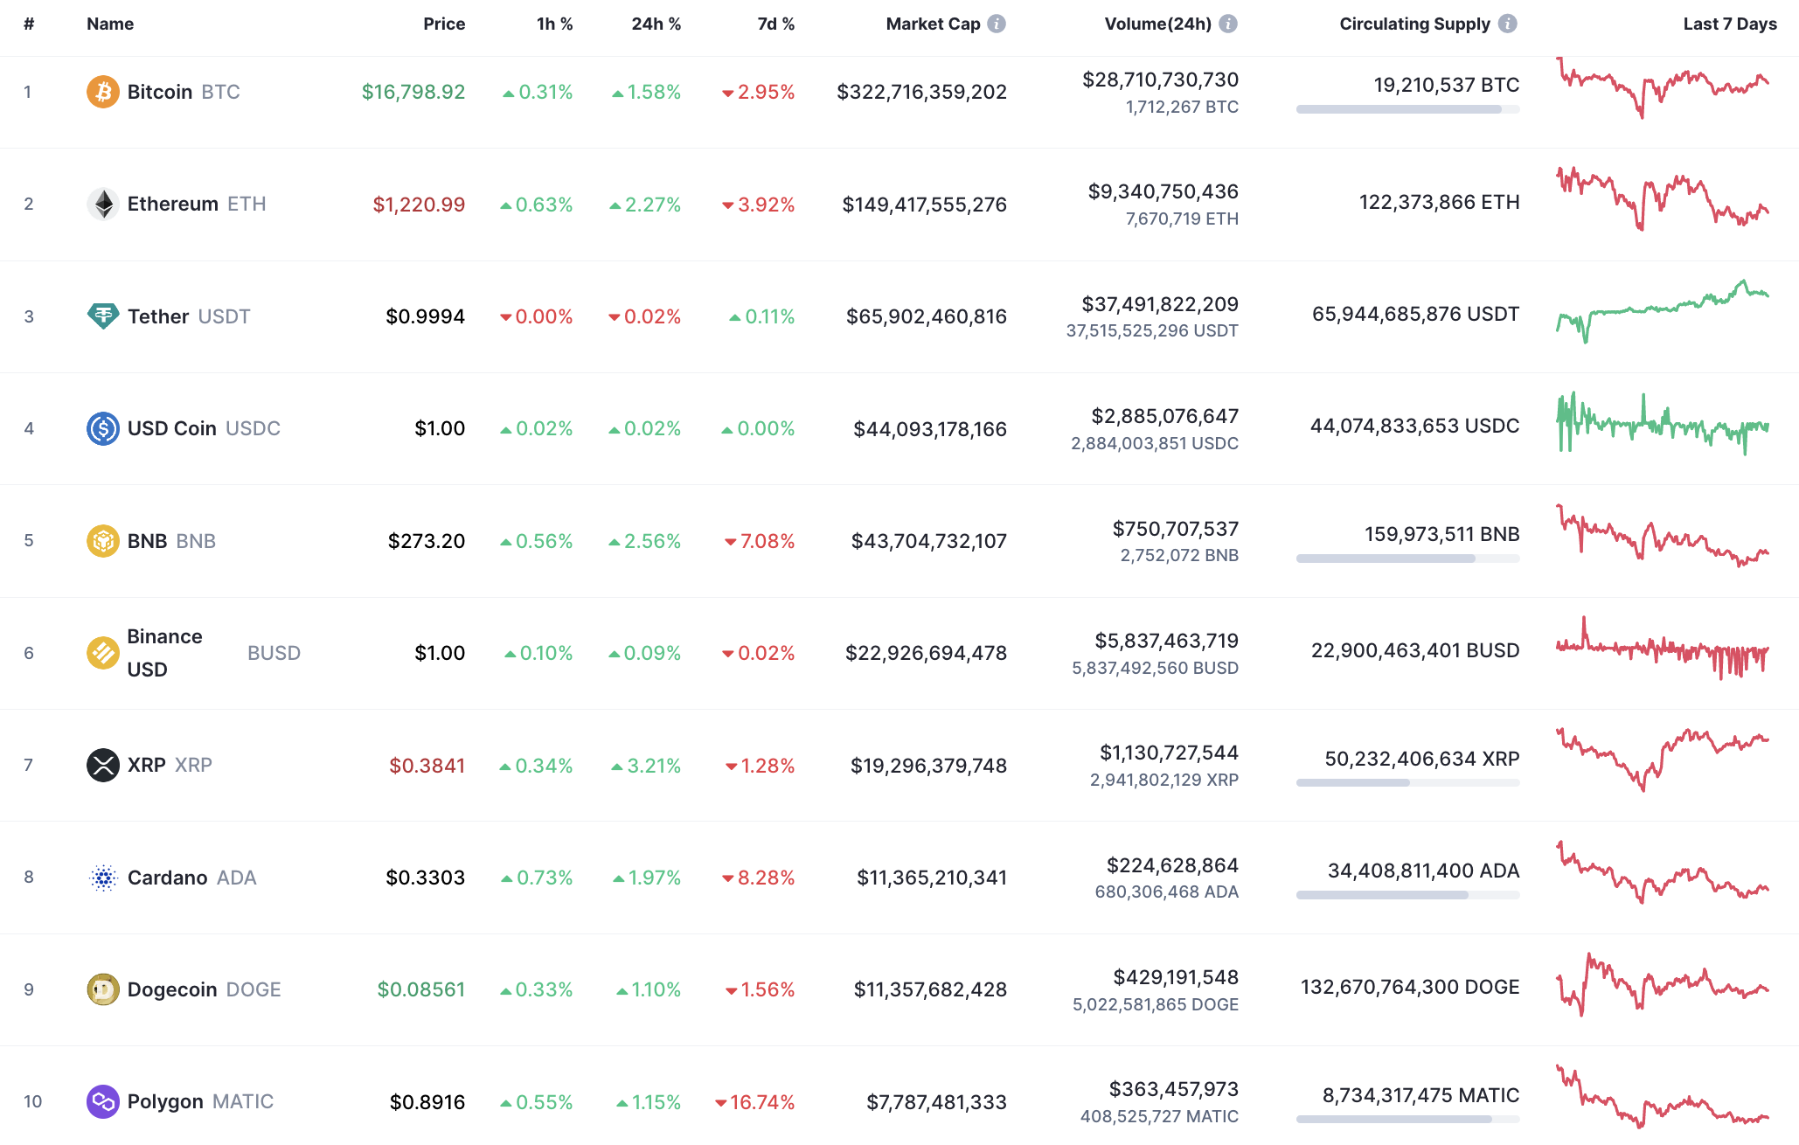Viewport: 1799px width, 1145px height.
Task: Click the Binance USD logo icon
Action: (103, 652)
